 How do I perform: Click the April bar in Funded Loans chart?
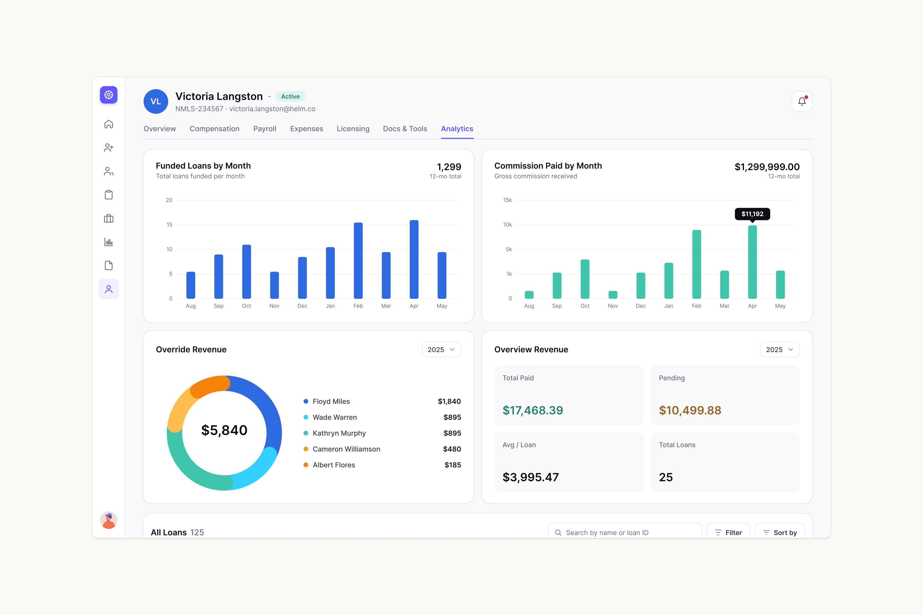(x=414, y=259)
